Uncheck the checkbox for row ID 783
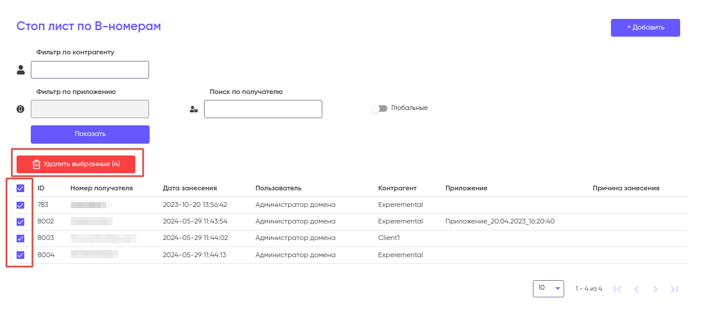This screenshot has width=705, height=321. [20, 205]
